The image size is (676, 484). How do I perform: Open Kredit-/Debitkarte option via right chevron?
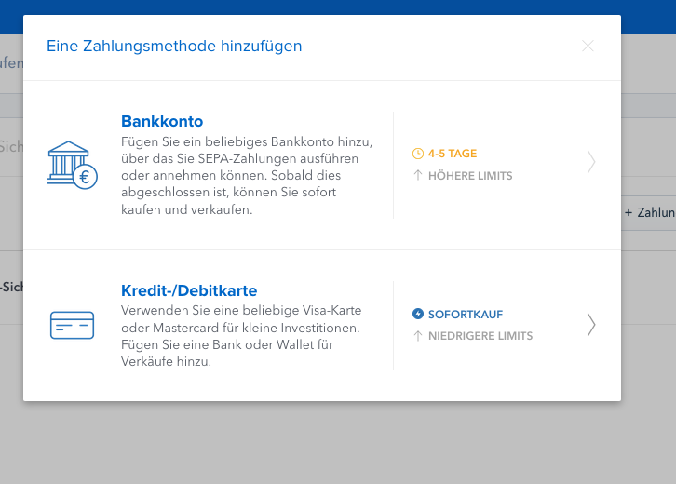pos(591,325)
